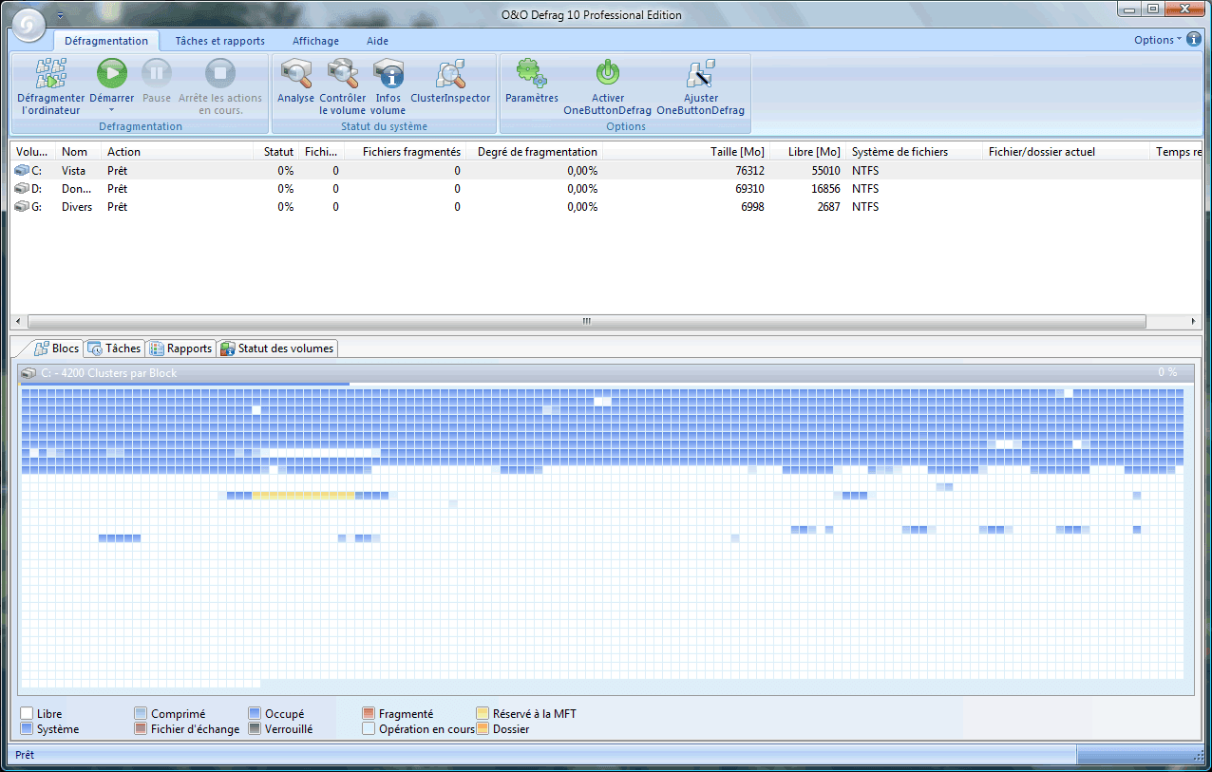Sort by Libre [Mo] column header
Viewport: 1212px width, 772px height.
pos(808,152)
